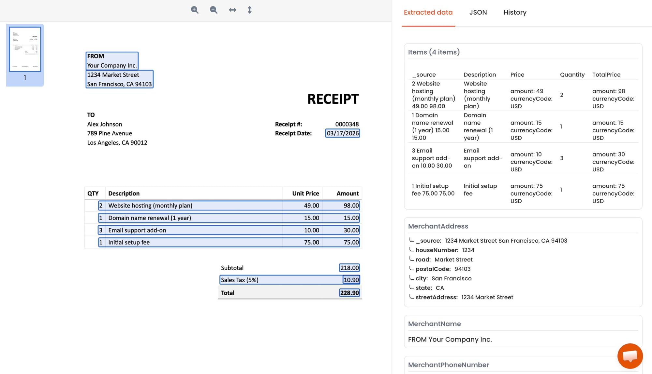Fit document to height icon
Image resolution: width=652 pixels, height=374 pixels.
coord(249,10)
